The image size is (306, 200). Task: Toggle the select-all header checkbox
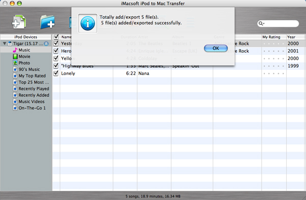click(56, 37)
